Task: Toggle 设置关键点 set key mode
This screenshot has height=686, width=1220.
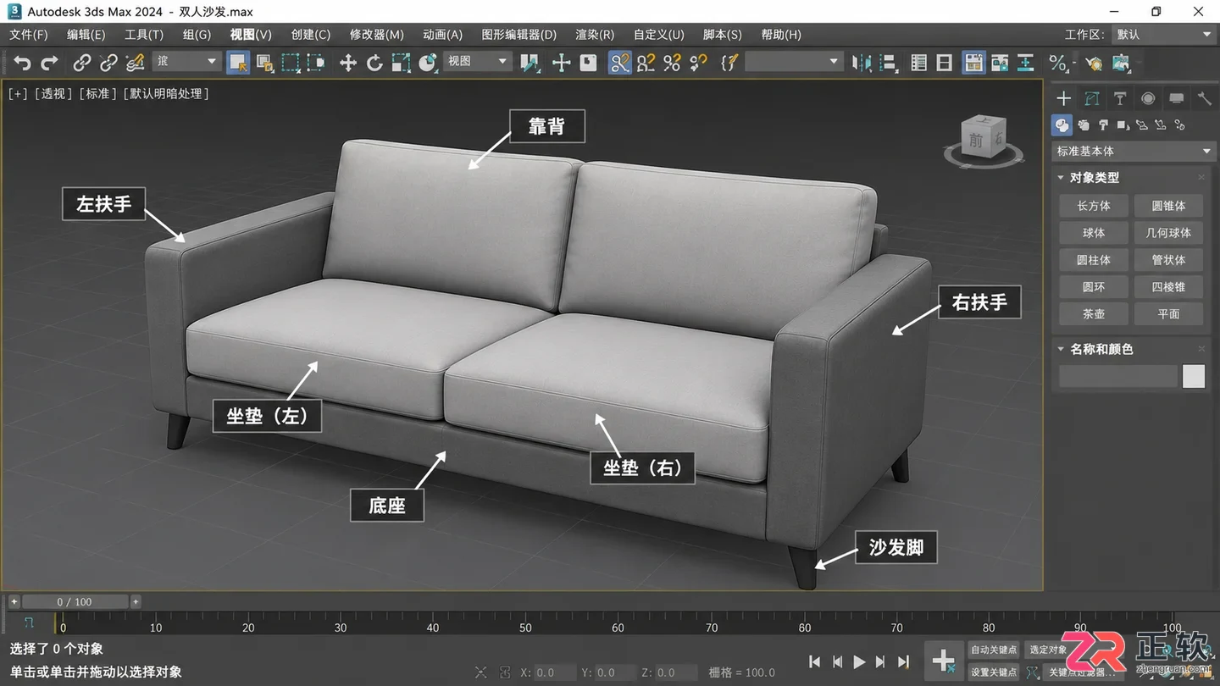Action: 994,672
